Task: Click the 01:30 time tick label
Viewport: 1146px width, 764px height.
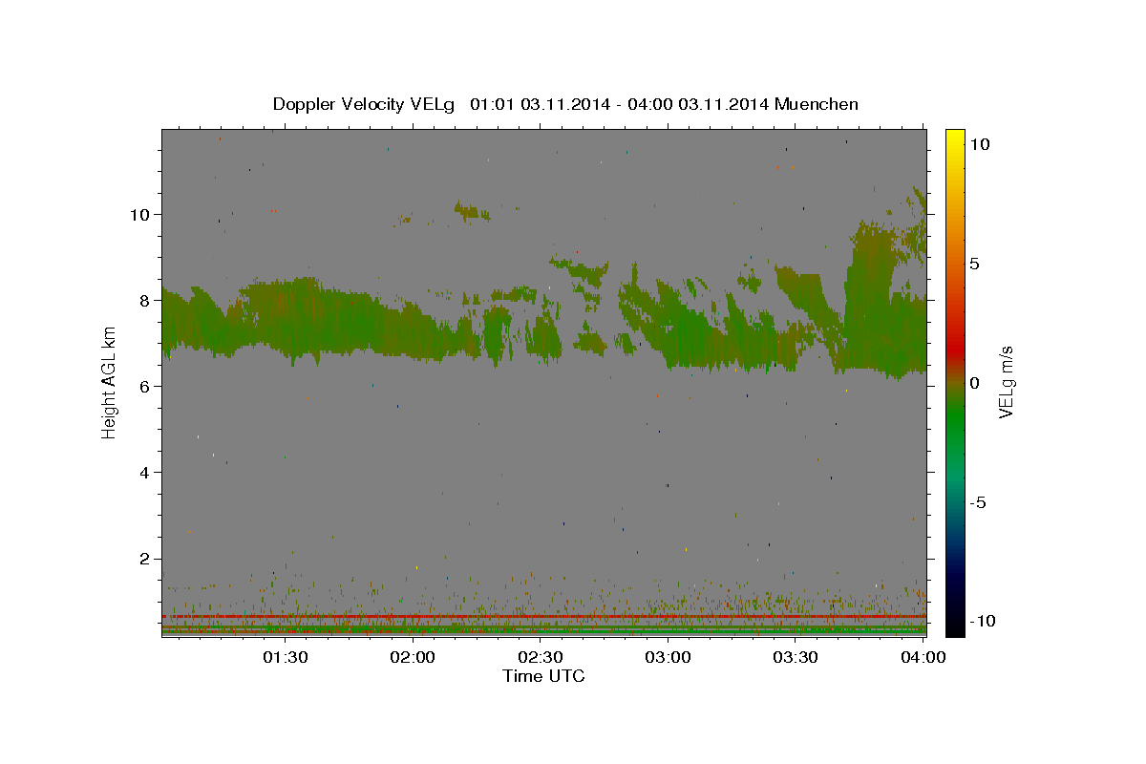Action: click(x=286, y=657)
